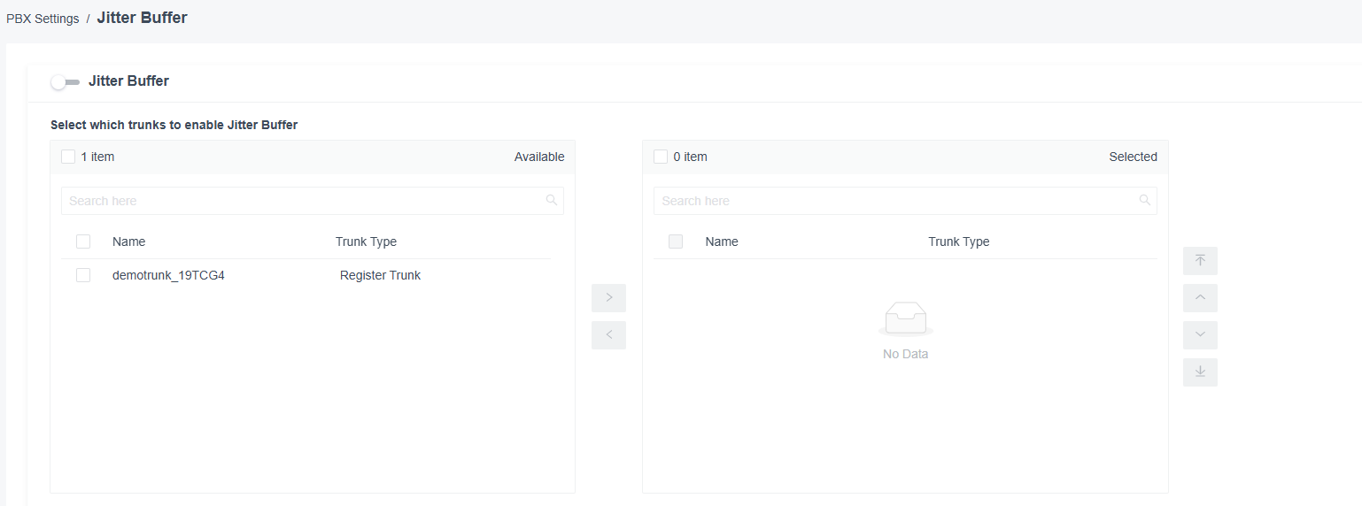Screen dimensions: 1362x506
Task: Check the '0 item' select-all checkbox in Selected
Action: 661,157
